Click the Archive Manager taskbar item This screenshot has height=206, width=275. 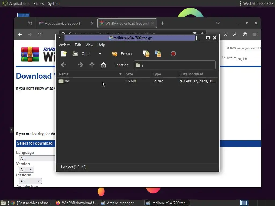118,203
